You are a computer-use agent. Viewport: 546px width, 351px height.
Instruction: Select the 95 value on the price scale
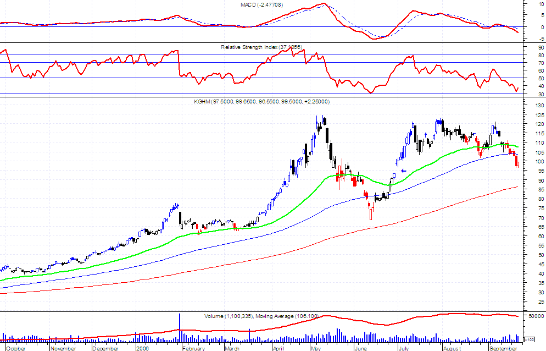(541, 171)
